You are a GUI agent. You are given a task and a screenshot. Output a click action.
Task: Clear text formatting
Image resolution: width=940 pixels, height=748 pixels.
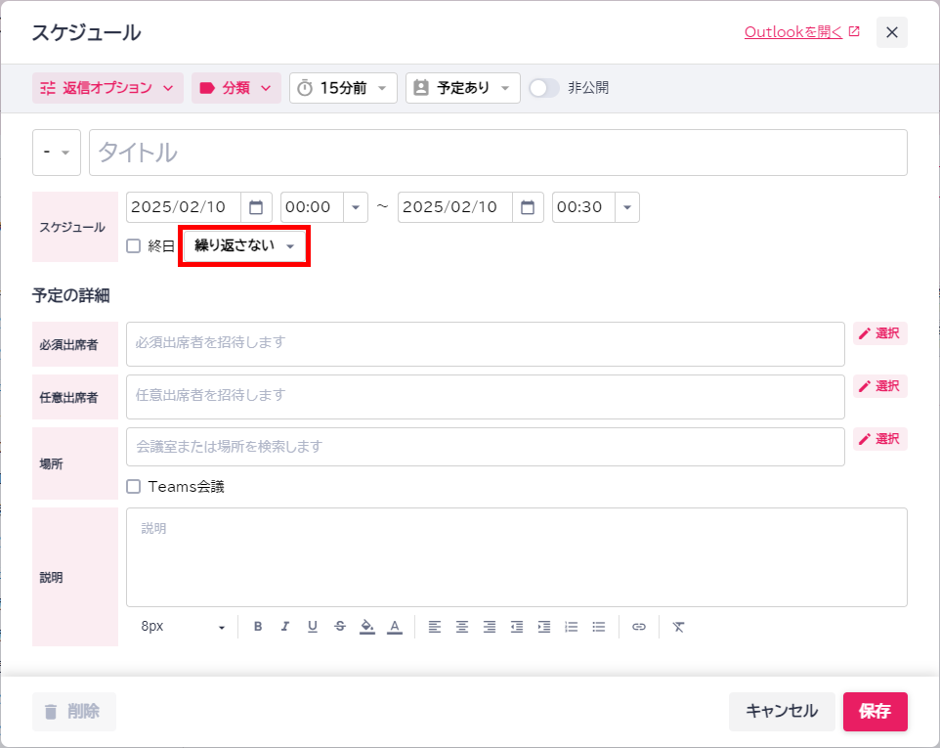point(679,626)
